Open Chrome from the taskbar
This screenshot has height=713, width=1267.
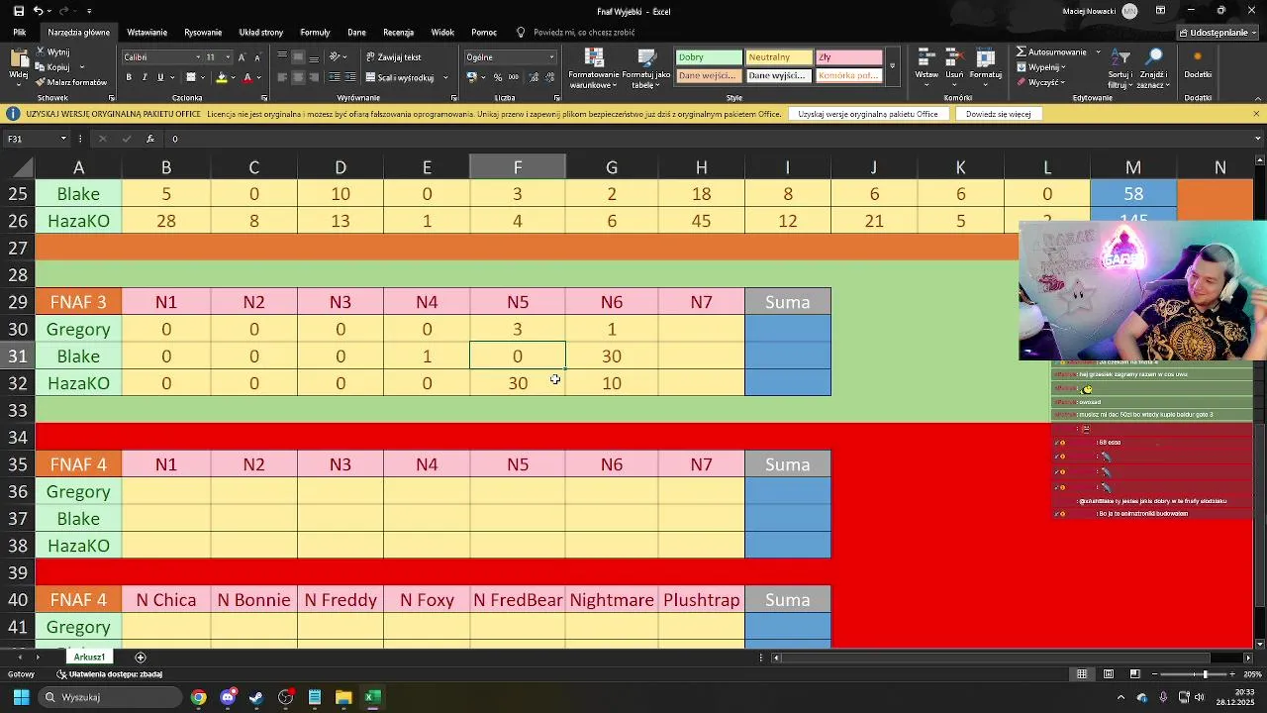coord(199,697)
